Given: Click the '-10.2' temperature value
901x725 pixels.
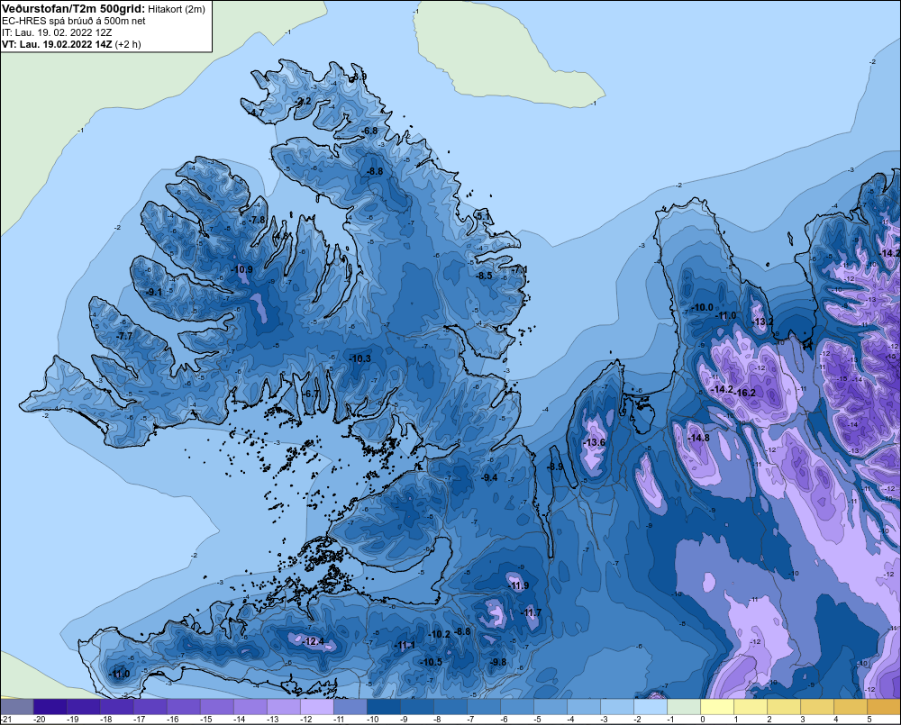Looking at the screenshot, I should click(x=440, y=635).
